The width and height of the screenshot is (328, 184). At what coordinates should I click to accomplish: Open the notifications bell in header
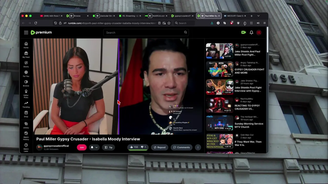click(x=251, y=32)
